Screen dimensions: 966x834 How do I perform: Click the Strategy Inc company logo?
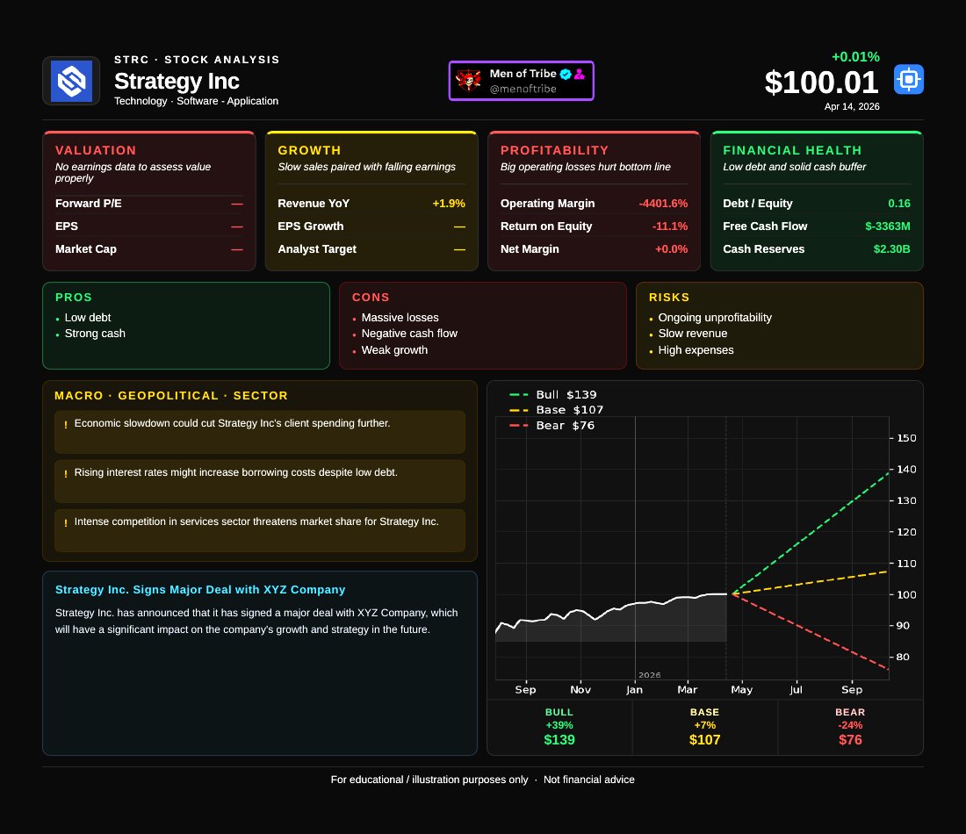click(71, 81)
